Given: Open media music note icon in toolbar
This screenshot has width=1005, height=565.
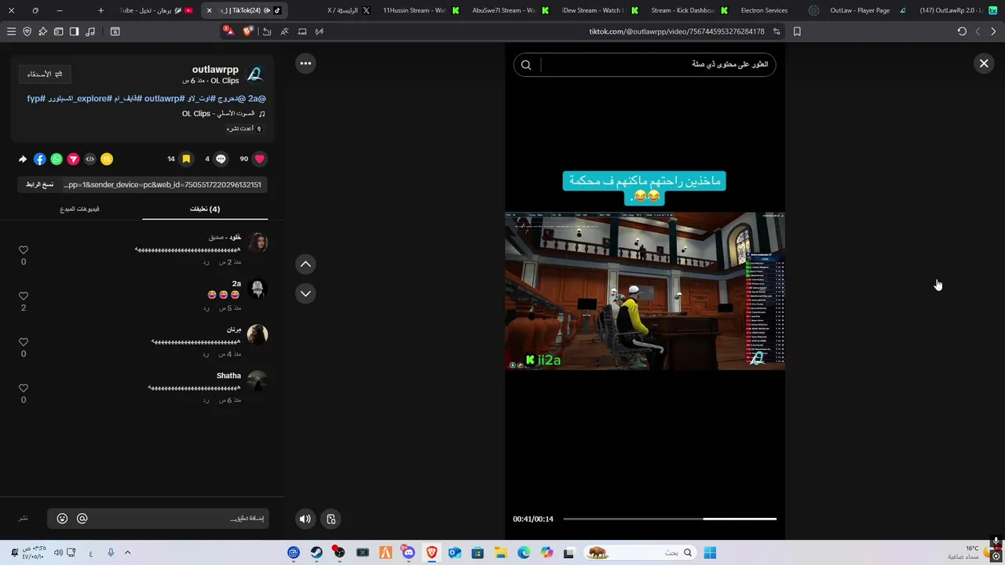Looking at the screenshot, I should tap(90, 31).
